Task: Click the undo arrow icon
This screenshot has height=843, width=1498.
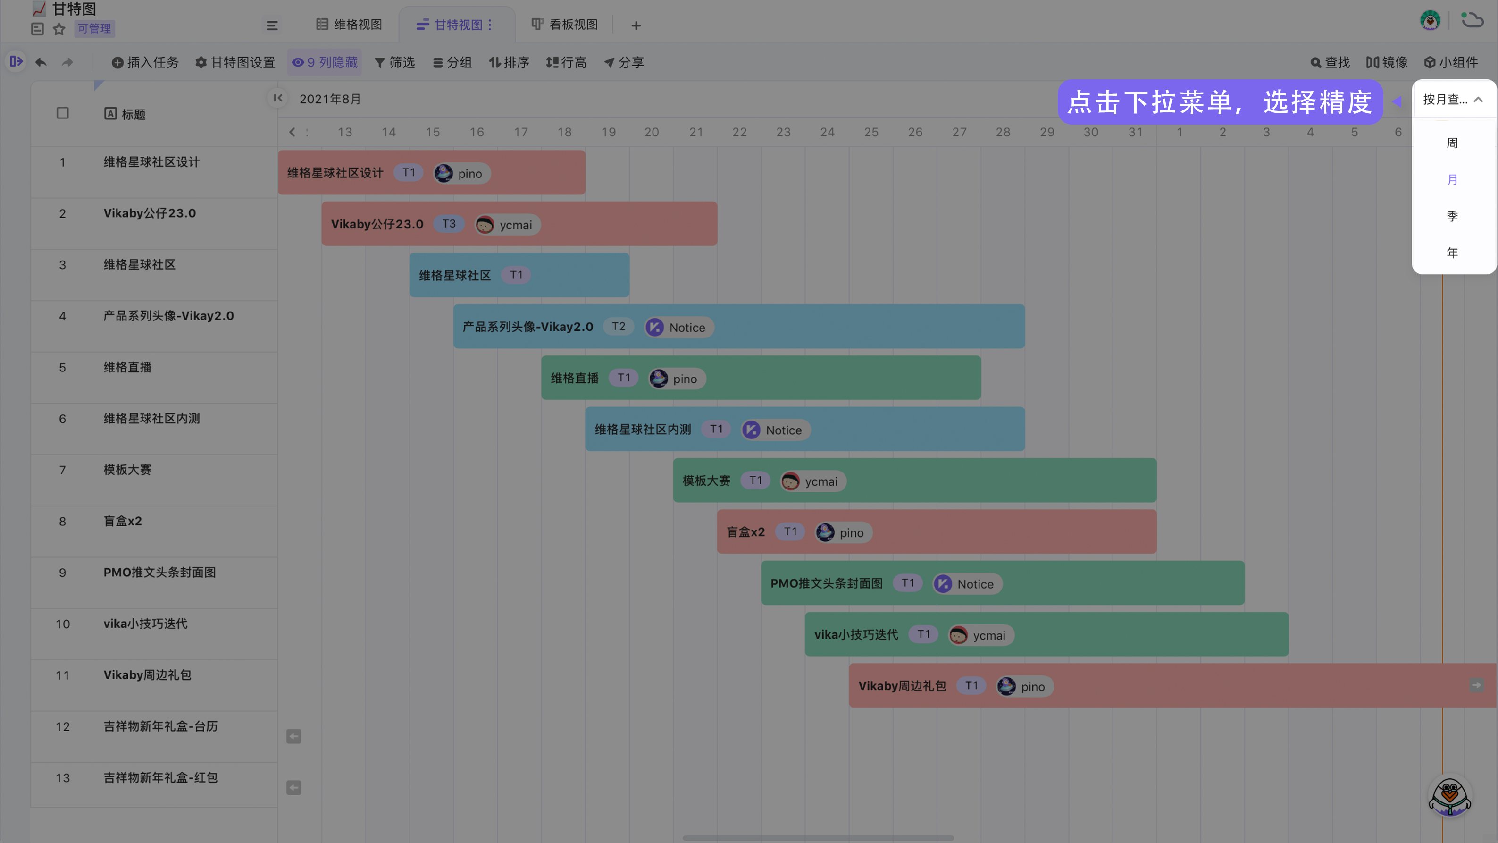Action: coord(41,62)
